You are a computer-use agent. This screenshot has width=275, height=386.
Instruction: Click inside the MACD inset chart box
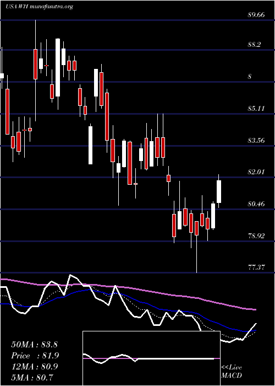point(151,358)
